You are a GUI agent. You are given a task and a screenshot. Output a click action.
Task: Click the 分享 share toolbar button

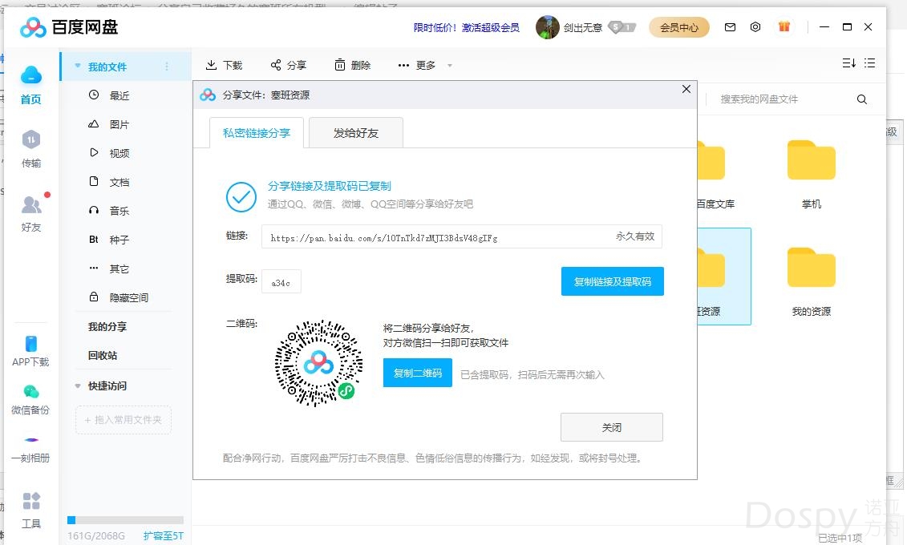pyautogui.click(x=289, y=65)
